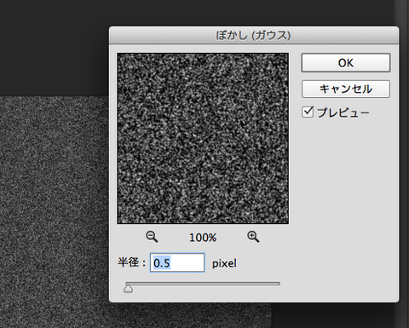
Task: Click the 半径 radius input field
Action: pos(177,262)
